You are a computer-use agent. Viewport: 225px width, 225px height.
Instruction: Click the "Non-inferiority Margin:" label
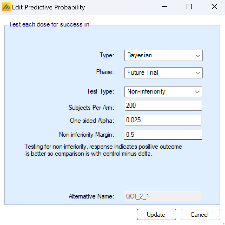87,135
